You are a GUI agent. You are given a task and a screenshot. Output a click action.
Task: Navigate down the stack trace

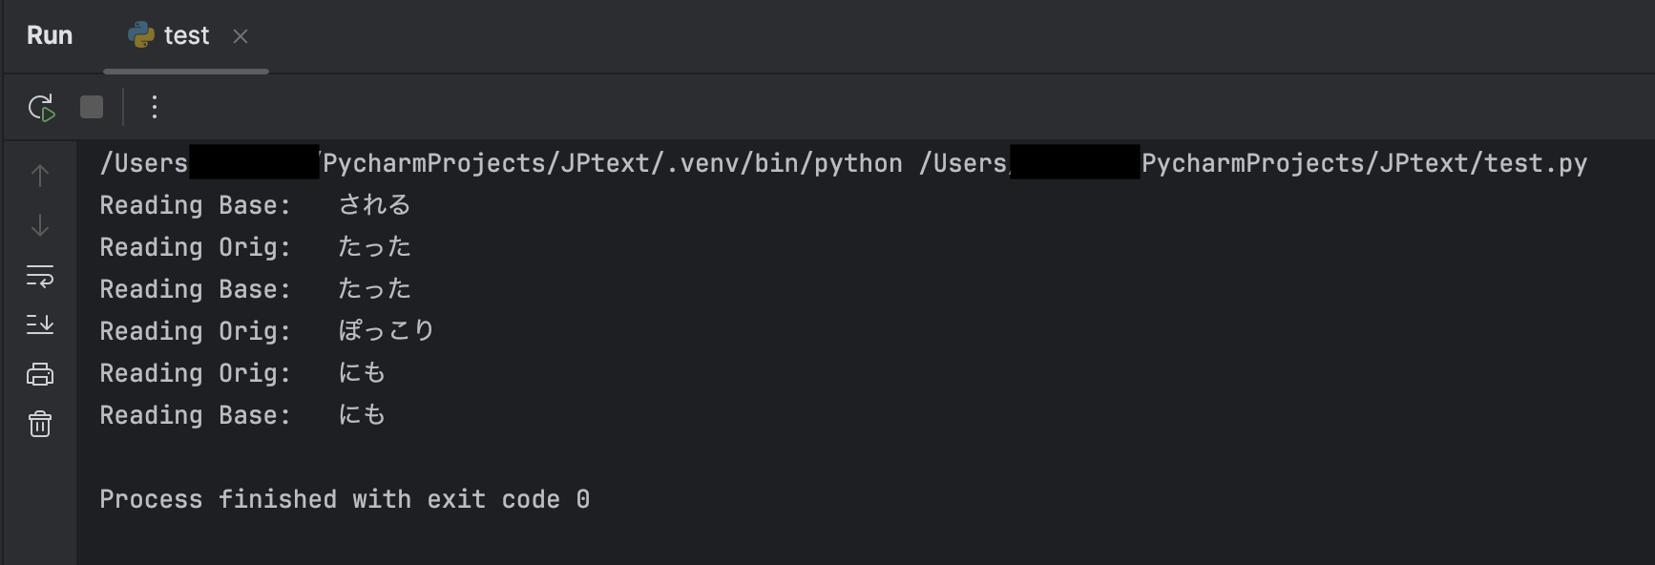[x=40, y=226]
